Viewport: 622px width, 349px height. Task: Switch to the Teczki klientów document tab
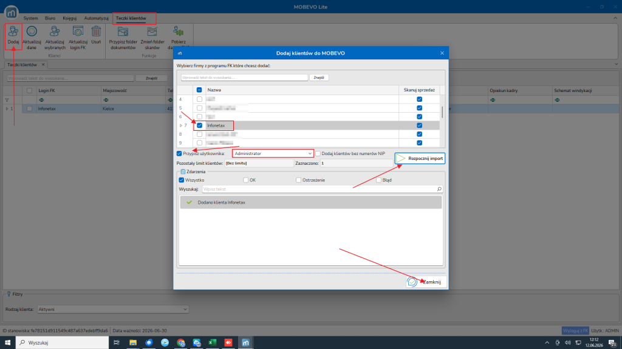click(x=22, y=64)
